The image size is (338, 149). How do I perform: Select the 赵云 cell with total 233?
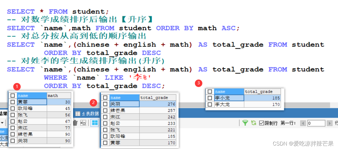click(124, 123)
